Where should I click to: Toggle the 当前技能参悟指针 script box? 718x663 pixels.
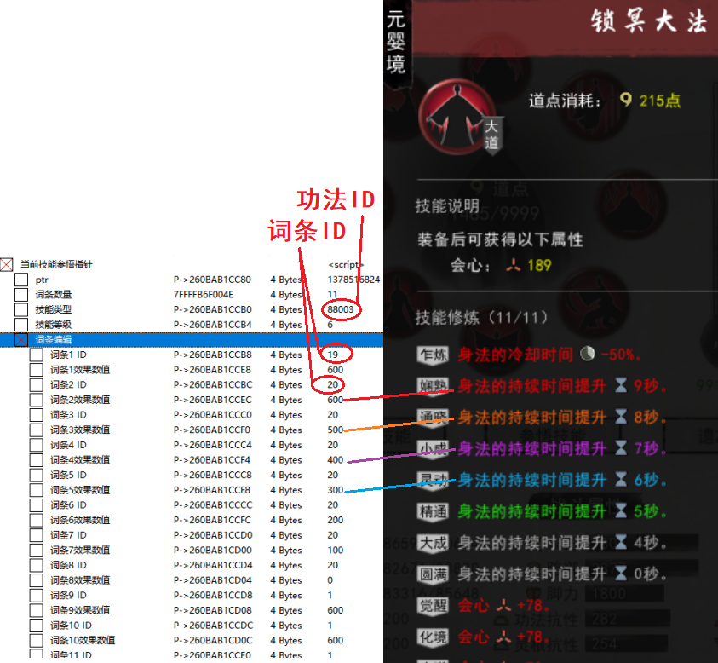pyautogui.click(x=7, y=265)
